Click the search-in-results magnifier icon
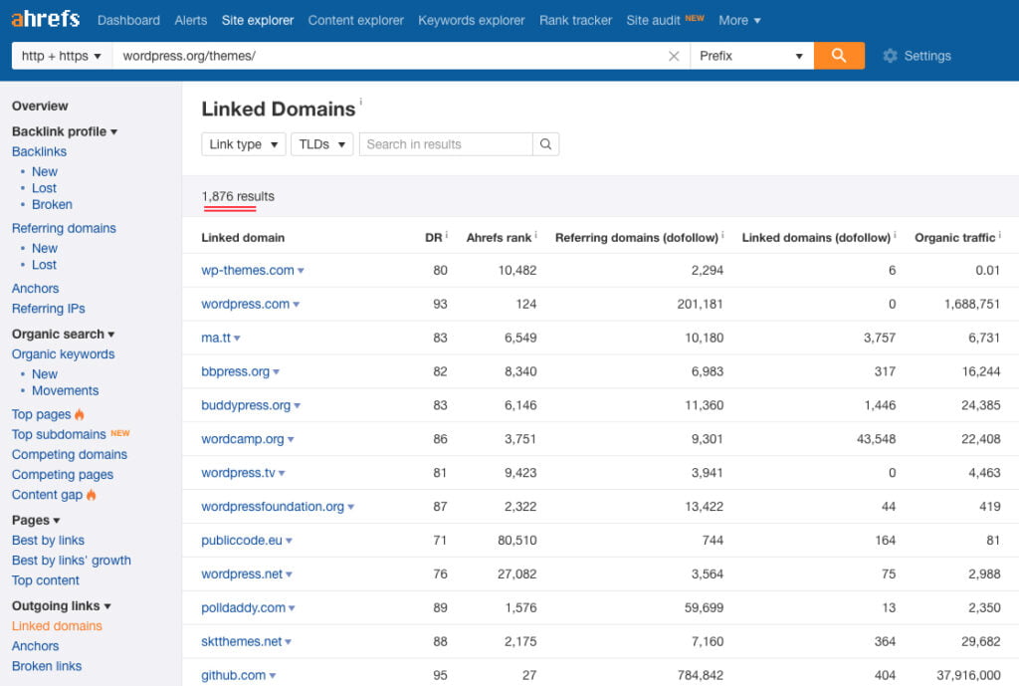The width and height of the screenshot is (1019, 686). pos(546,144)
